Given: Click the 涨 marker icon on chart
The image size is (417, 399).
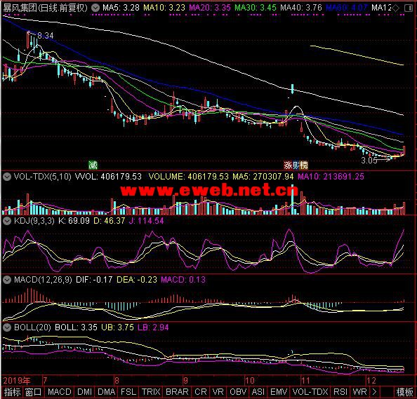Looking at the screenshot, I should 288,165.
